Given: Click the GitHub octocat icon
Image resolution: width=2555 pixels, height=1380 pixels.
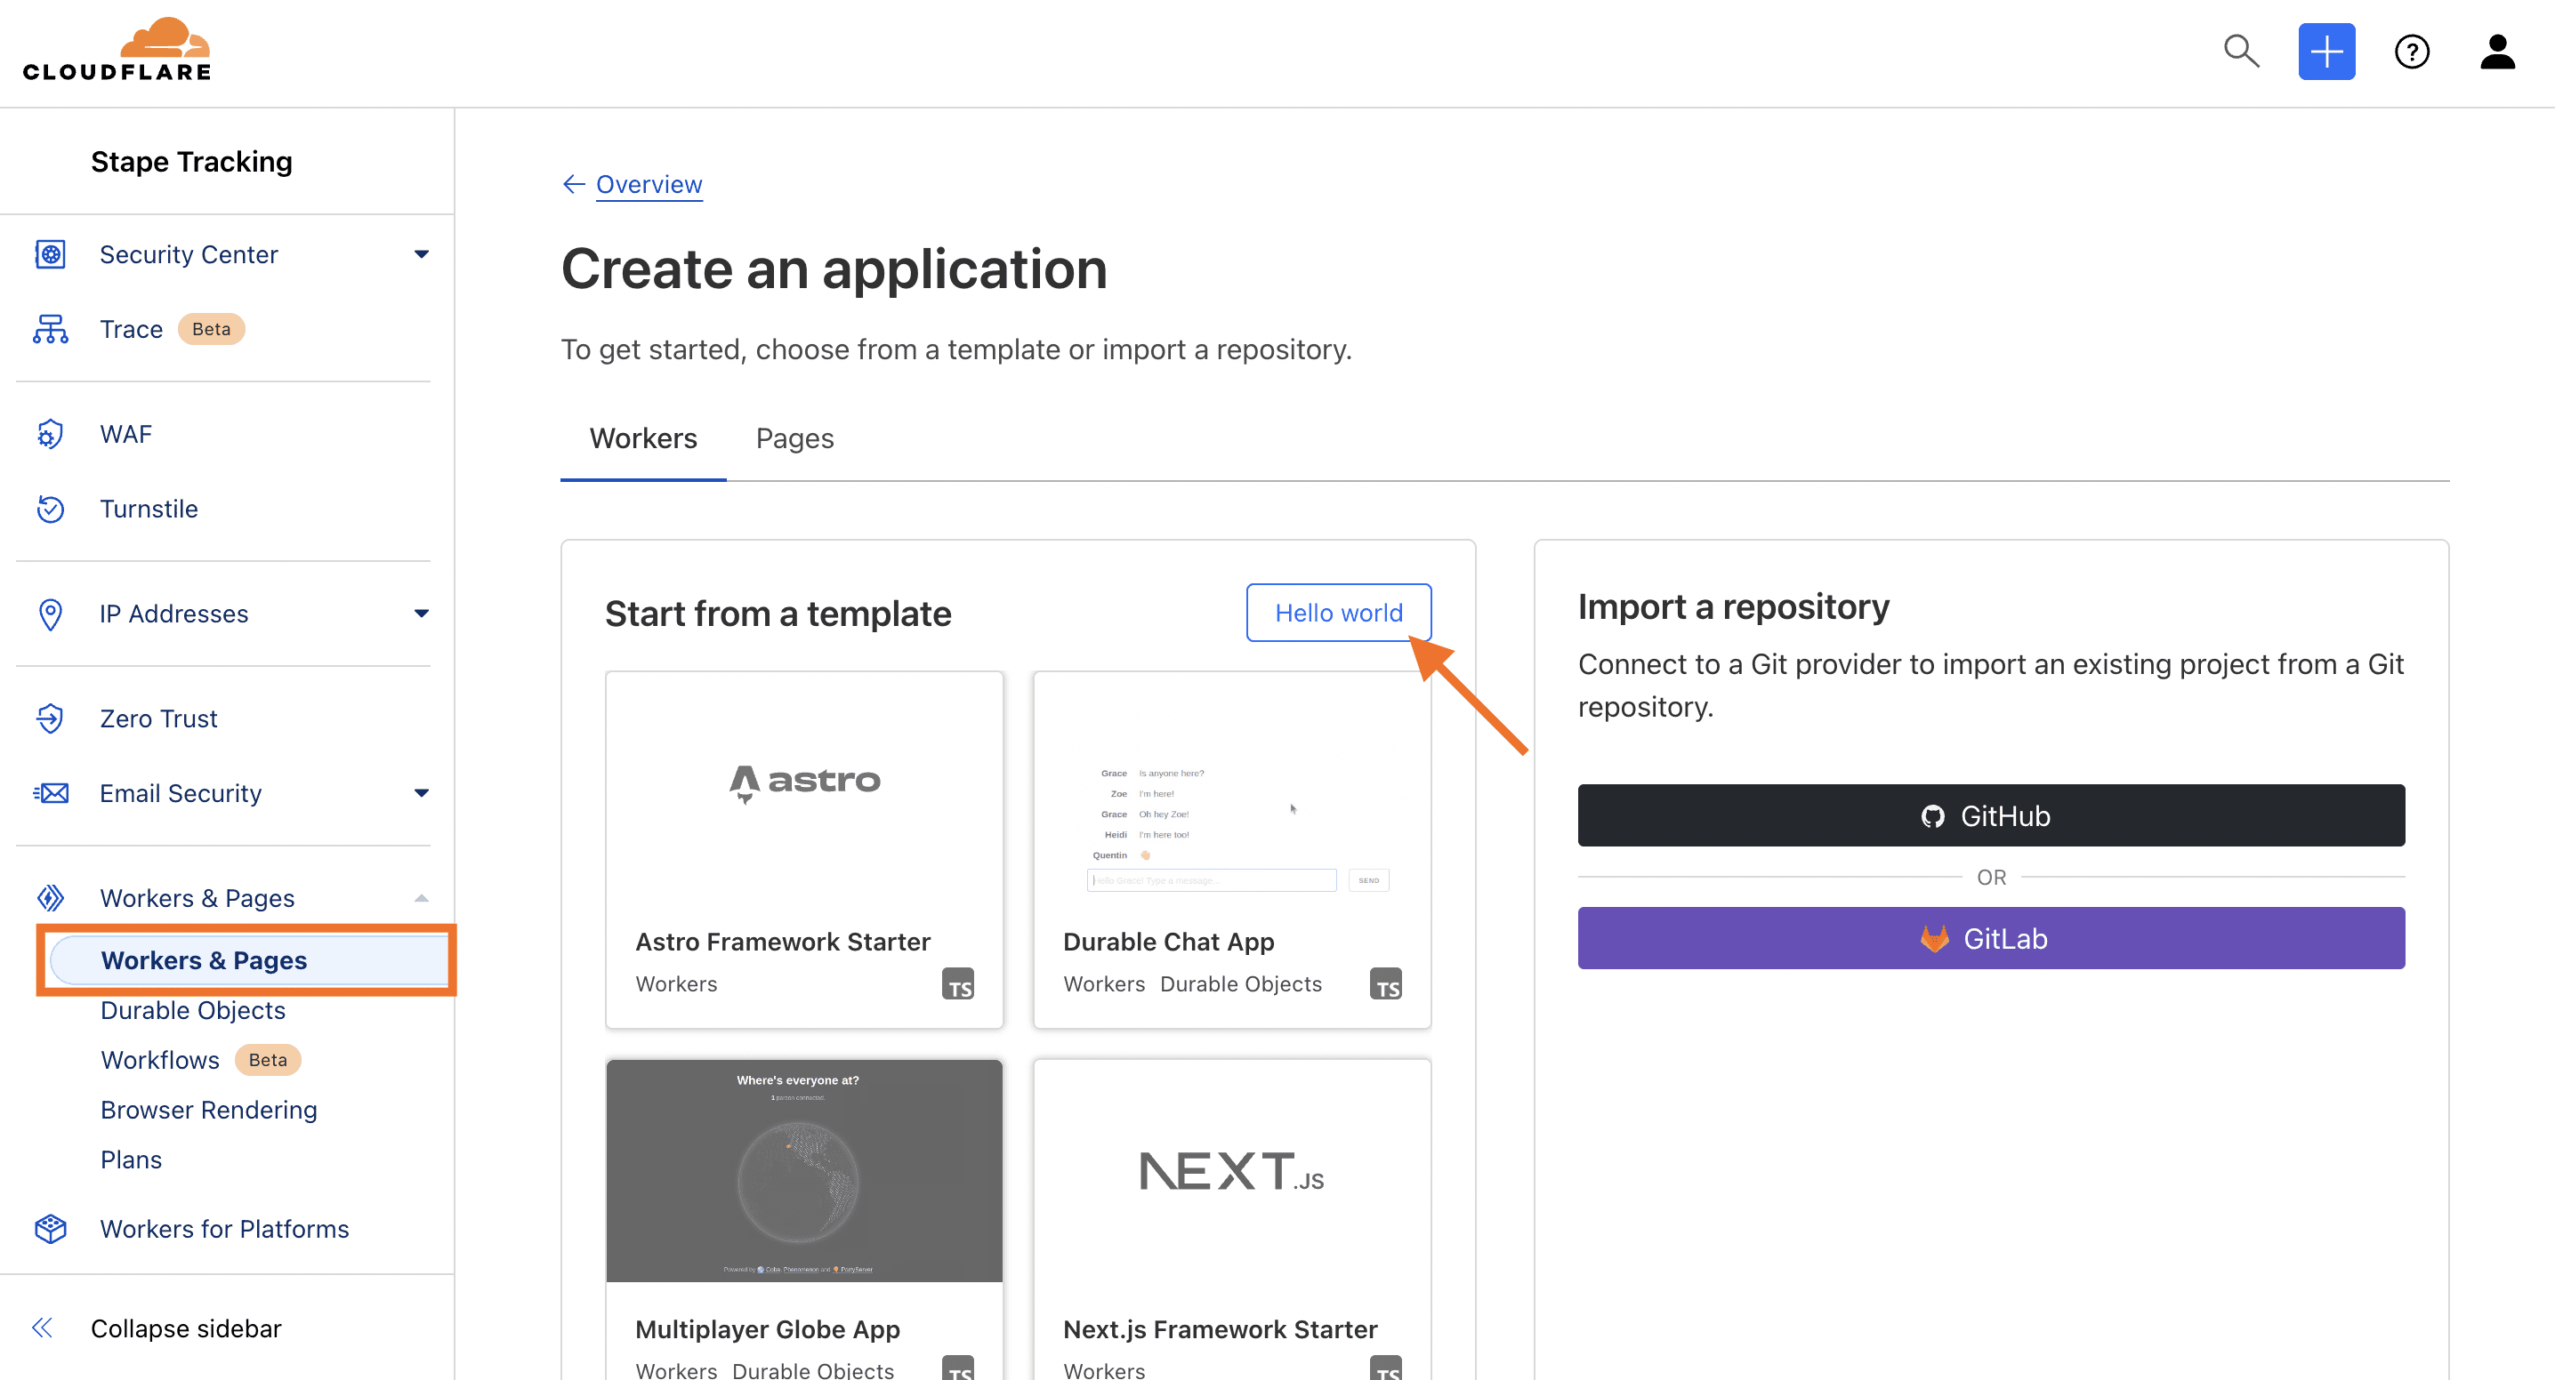Looking at the screenshot, I should 1932,816.
